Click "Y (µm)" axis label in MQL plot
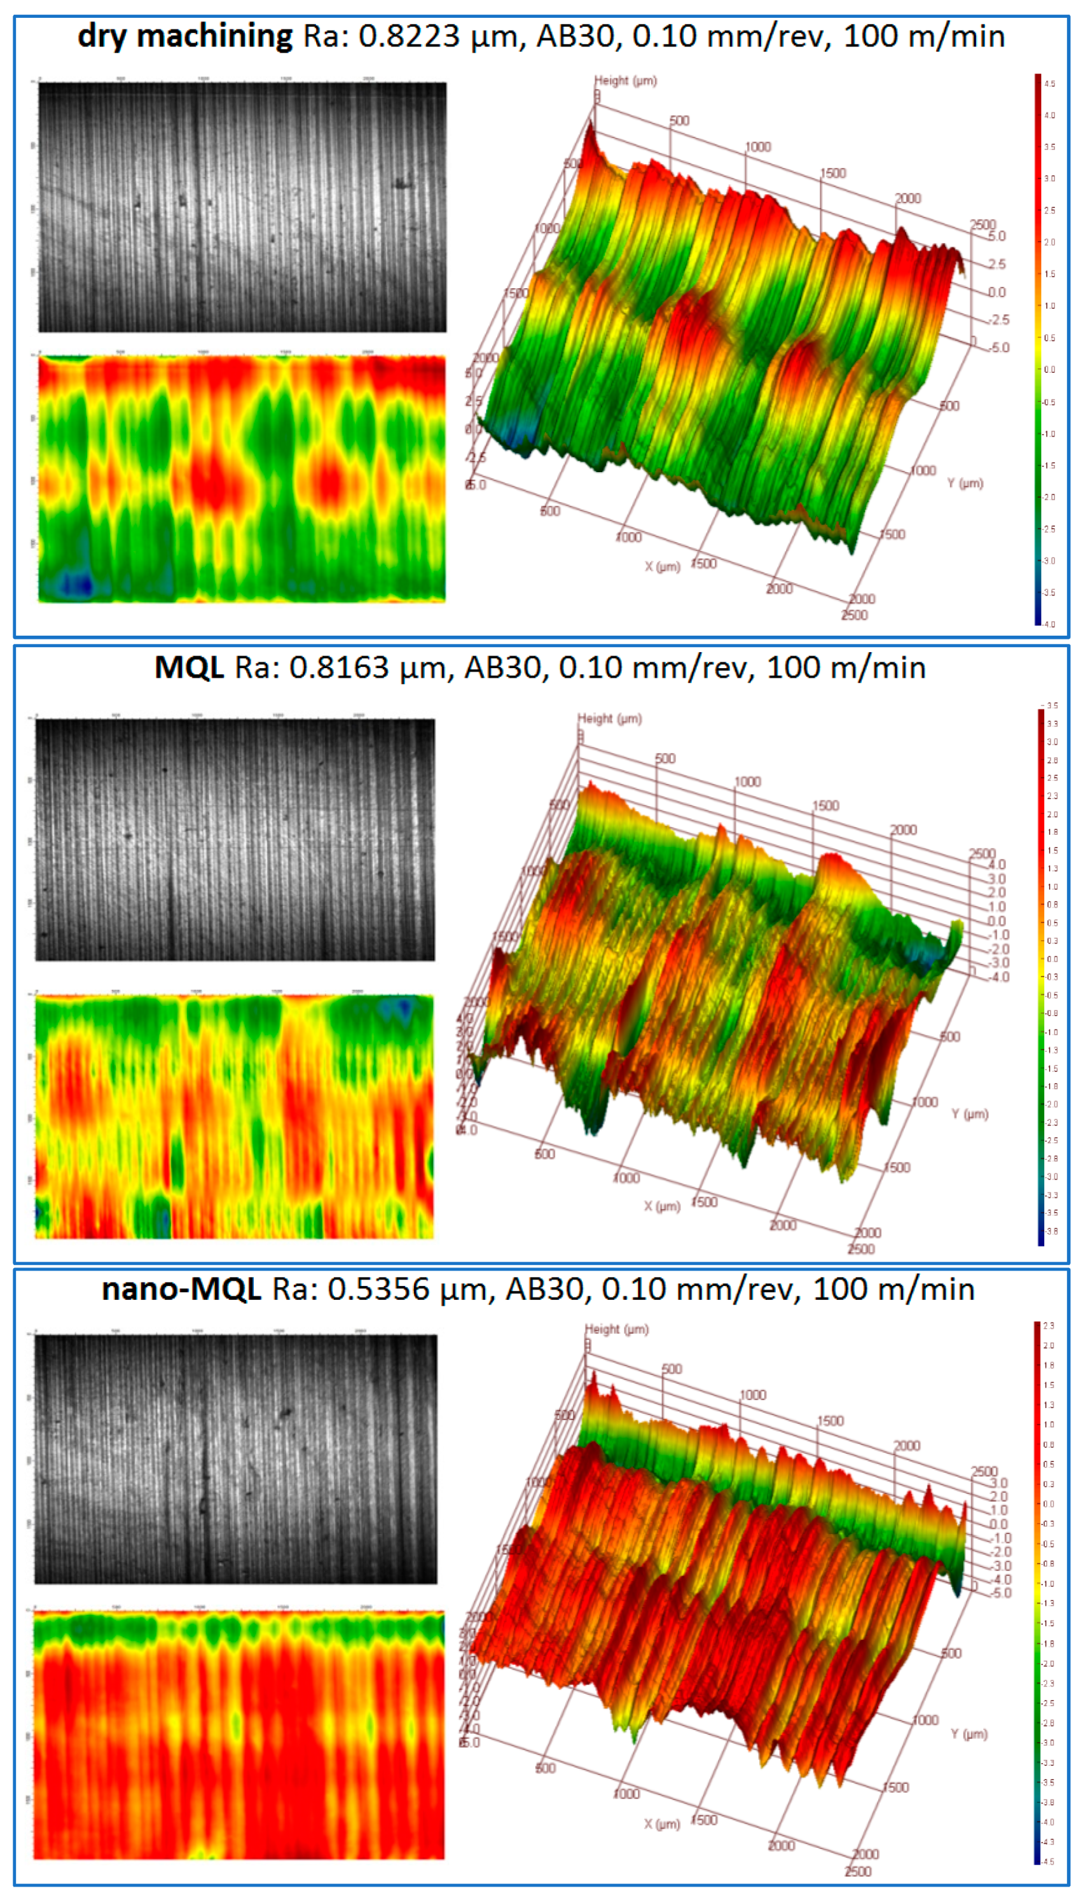Image resolution: width=1083 pixels, height=1898 pixels. pos(970,1114)
